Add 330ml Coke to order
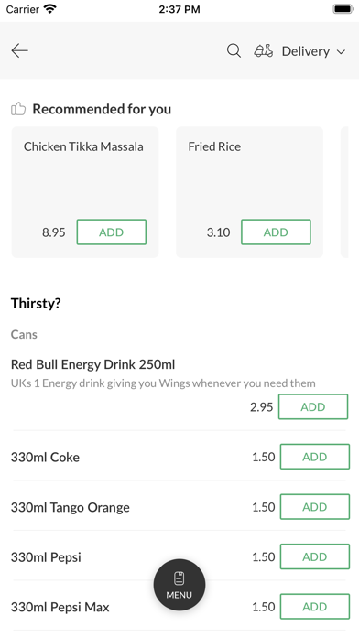The height and width of the screenshot is (637, 359). [x=315, y=457]
